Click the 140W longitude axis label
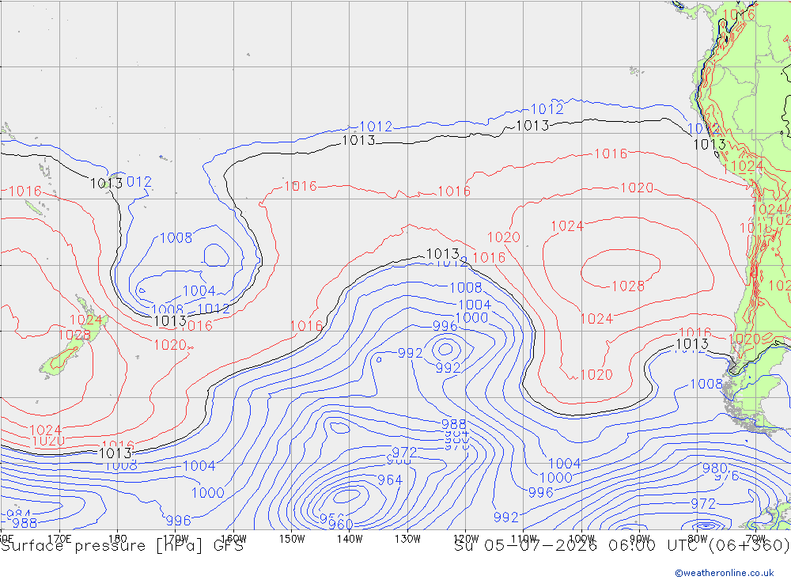The width and height of the screenshot is (791, 580). pyautogui.click(x=350, y=539)
